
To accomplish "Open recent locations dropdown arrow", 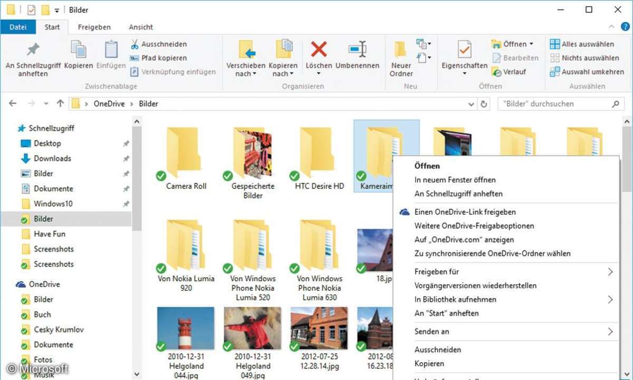I will point(46,104).
